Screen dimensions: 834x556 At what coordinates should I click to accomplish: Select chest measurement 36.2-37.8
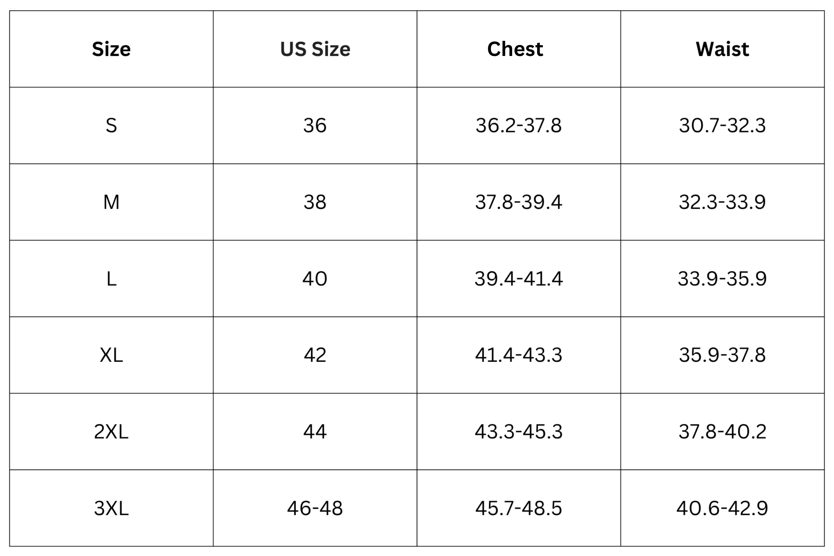coord(518,125)
